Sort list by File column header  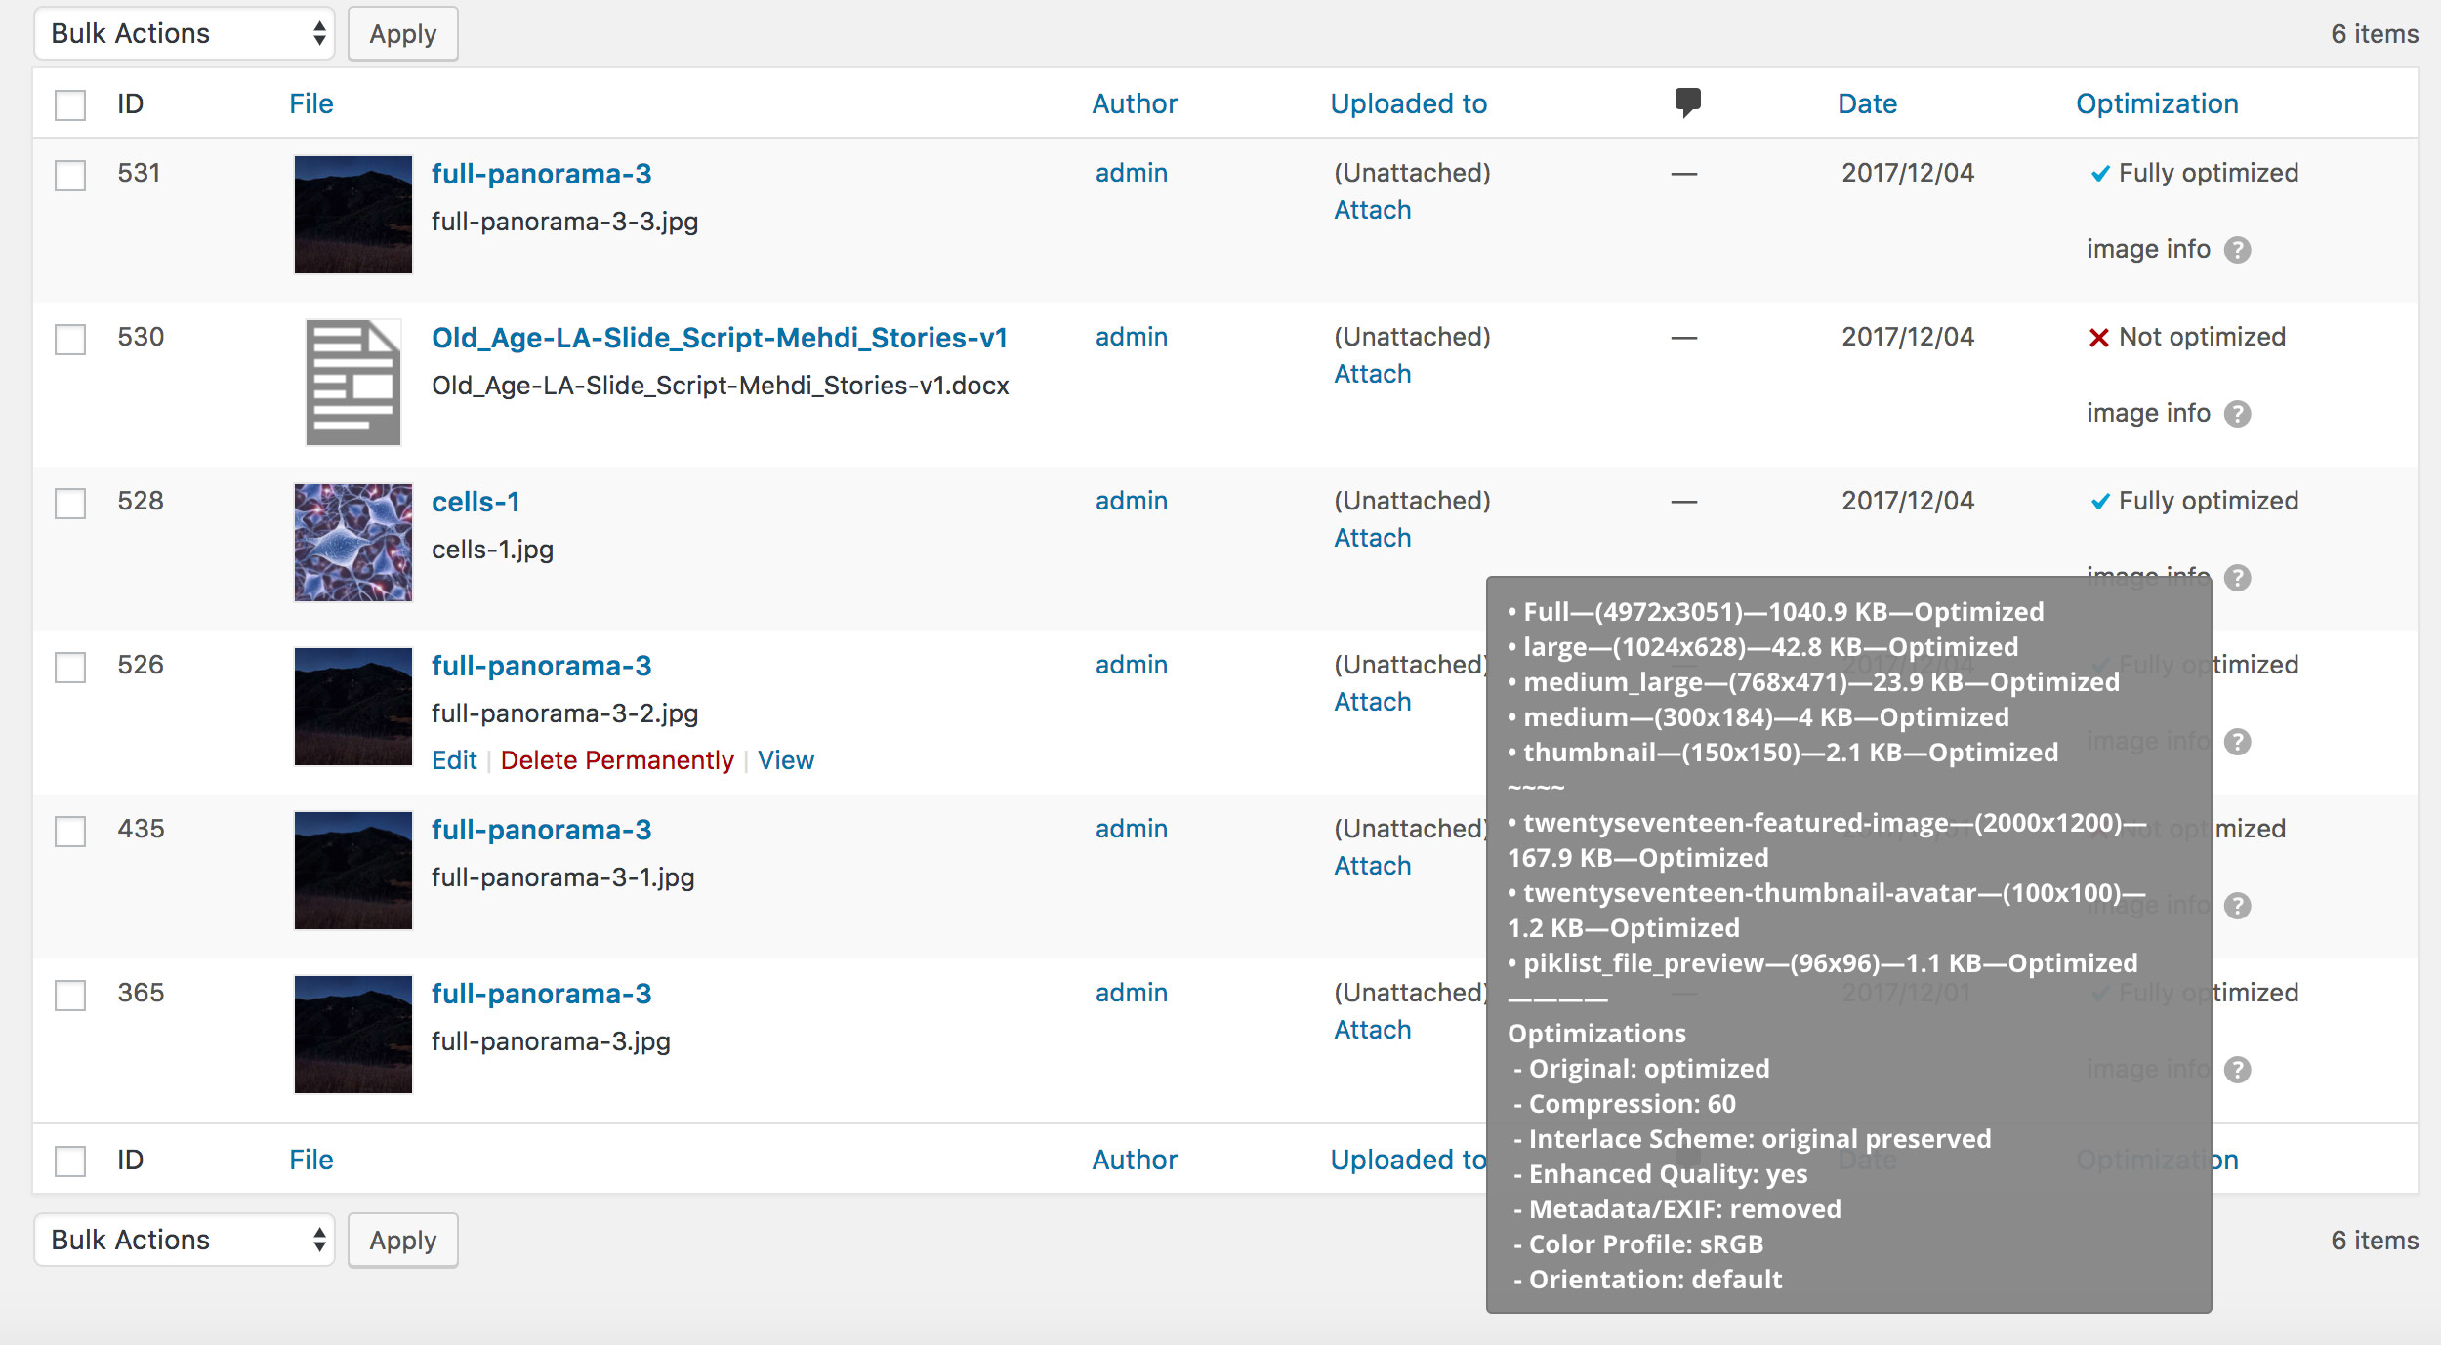310,103
